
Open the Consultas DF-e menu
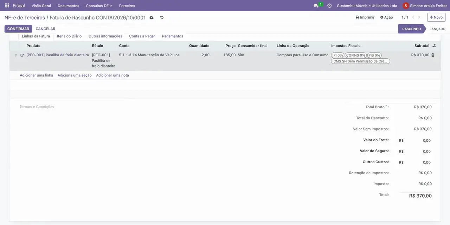click(99, 6)
